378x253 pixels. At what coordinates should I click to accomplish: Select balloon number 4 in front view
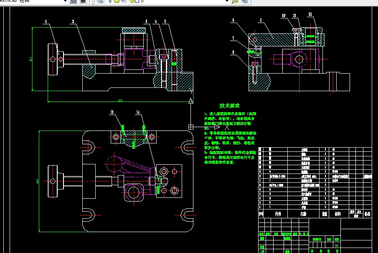(x=156, y=21)
